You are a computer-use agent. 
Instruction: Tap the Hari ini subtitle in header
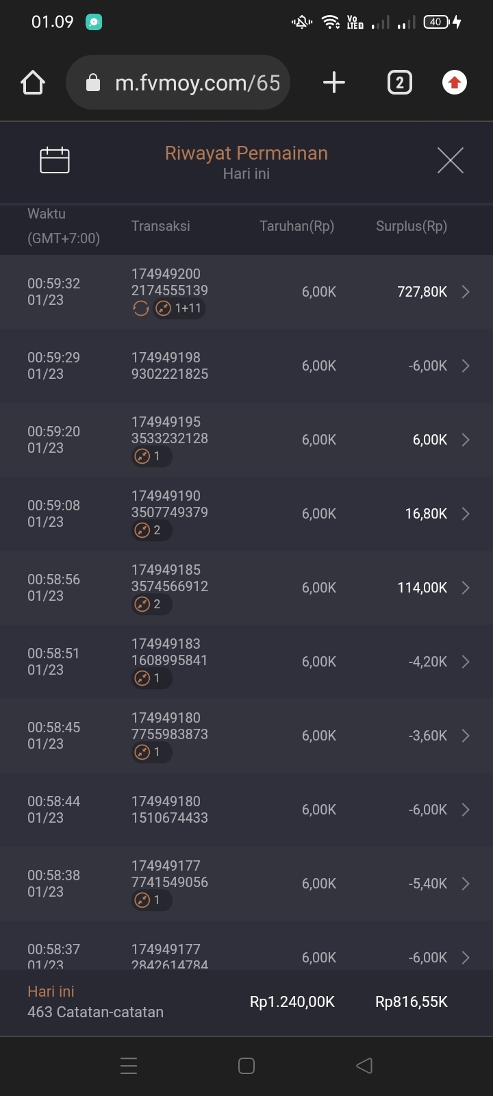click(x=246, y=174)
